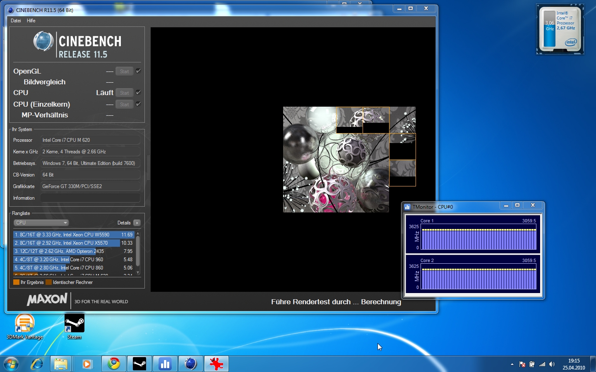This screenshot has width=596, height=372.
Task: Uncheck the CPU (Einzelkern) checkbox
Action: (x=138, y=104)
